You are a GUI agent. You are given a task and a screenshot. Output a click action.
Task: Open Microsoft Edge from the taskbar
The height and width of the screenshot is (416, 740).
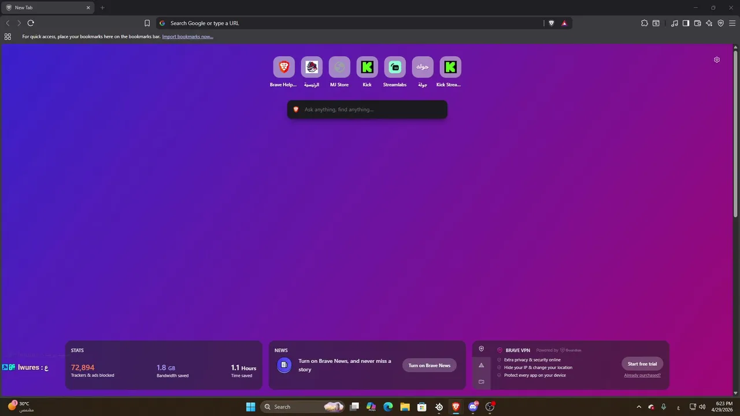388,407
